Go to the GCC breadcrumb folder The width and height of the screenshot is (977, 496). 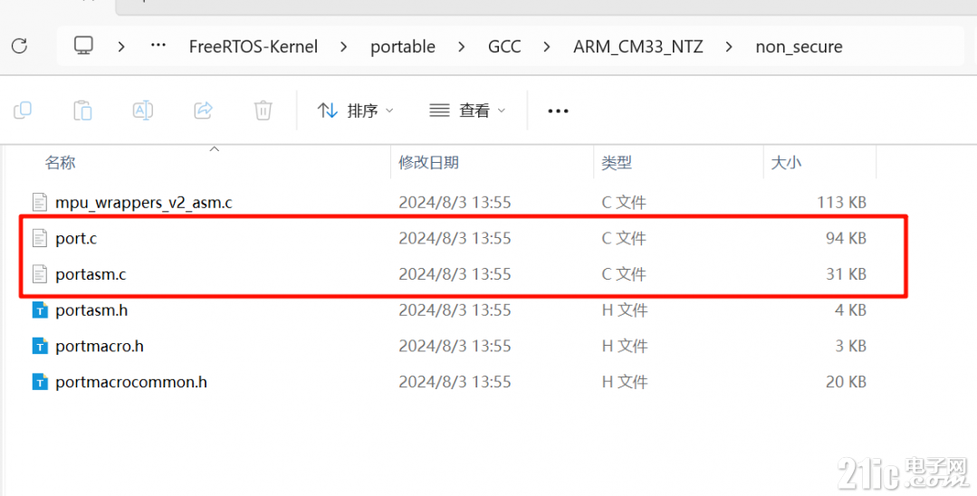point(504,47)
